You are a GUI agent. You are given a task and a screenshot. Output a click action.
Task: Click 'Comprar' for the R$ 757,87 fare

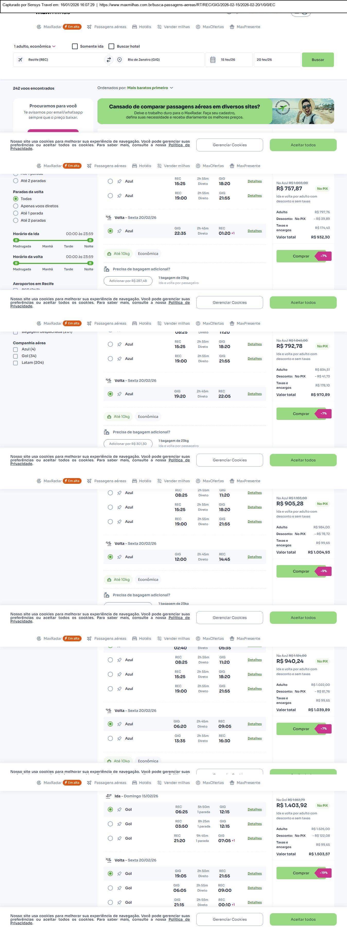(301, 256)
